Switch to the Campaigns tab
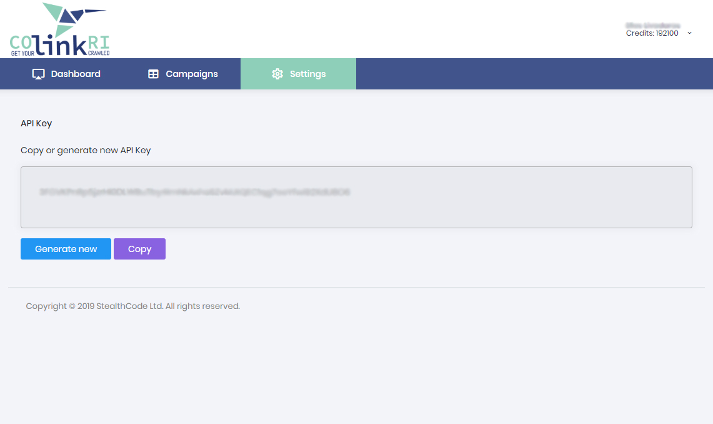This screenshot has width=713, height=424. (191, 74)
